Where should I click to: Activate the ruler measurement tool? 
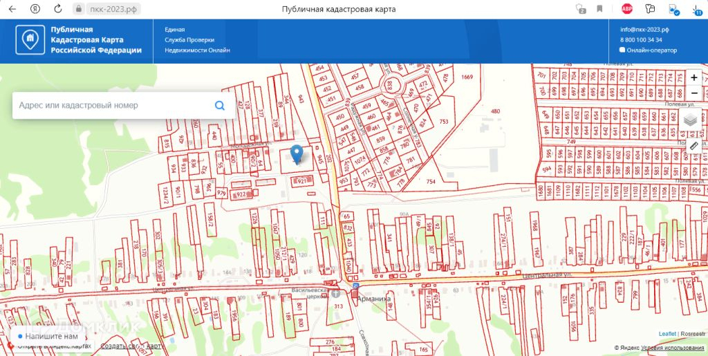point(694,146)
